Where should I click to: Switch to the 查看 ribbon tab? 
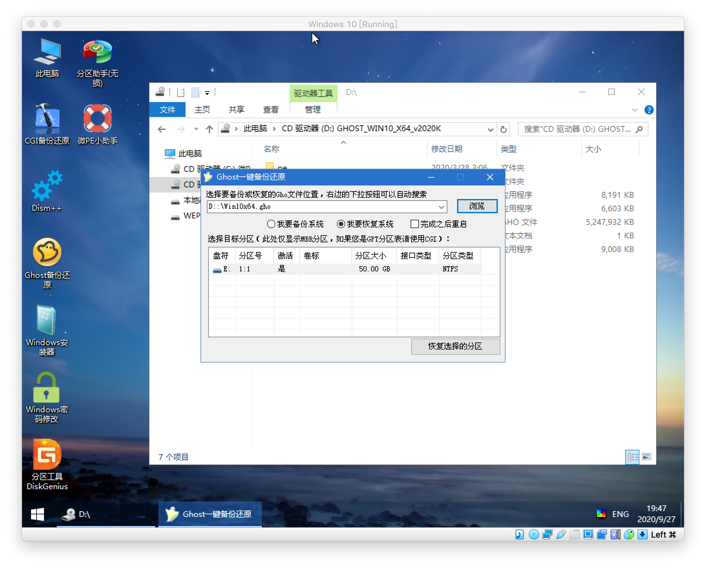coord(271,110)
